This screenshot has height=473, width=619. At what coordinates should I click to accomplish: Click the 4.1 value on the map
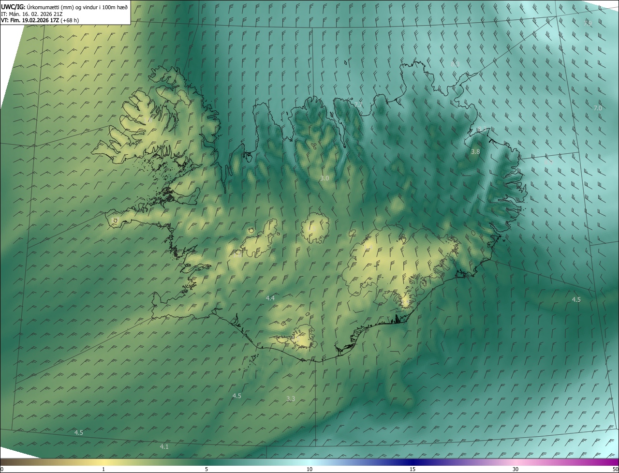(164, 447)
